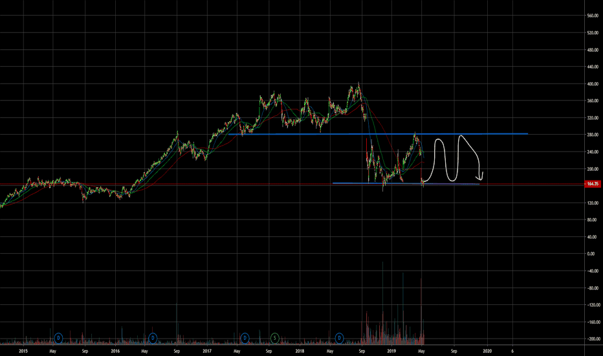Click the -120.00 price scale label
The height and width of the screenshot is (356, 603).
[593, 305]
